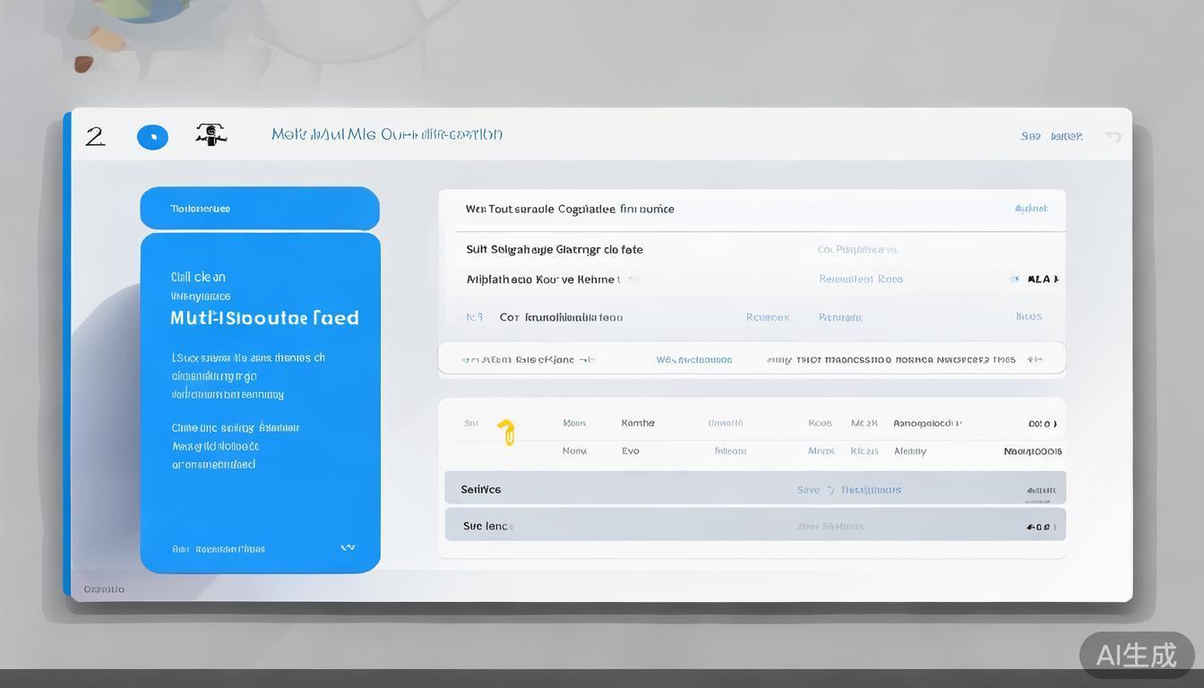1204x688 pixels.
Task: Click the number 2 icon in header
Action: 95,136
